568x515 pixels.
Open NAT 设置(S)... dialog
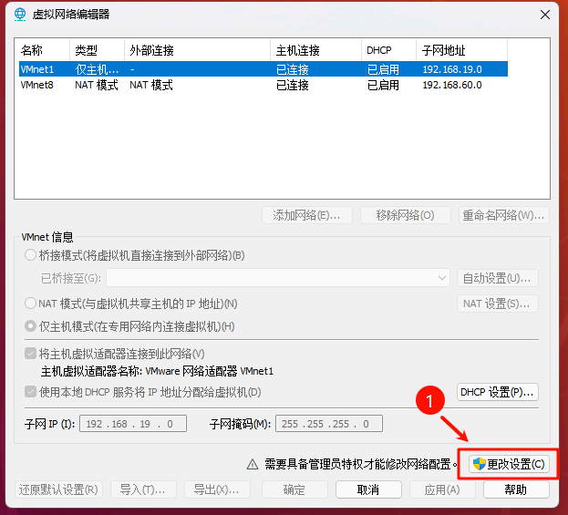pyautogui.click(x=498, y=304)
